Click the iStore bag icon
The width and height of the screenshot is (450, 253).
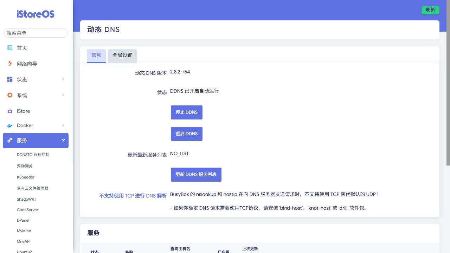[x=10, y=111]
